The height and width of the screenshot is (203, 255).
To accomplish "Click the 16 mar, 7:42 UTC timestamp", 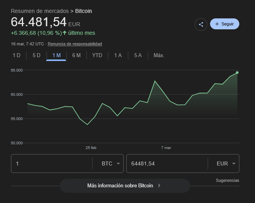I will tap(27, 44).
